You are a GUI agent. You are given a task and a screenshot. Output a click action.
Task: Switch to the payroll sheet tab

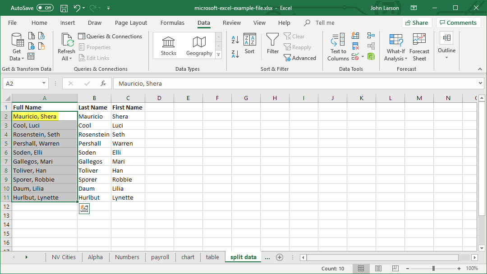(x=160, y=257)
